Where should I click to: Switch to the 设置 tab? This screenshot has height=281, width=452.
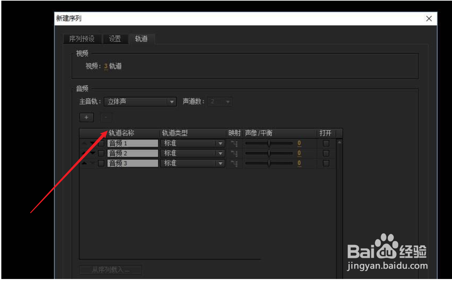(115, 39)
